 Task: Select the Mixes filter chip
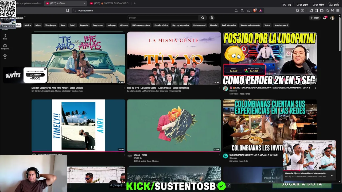point(38,25)
